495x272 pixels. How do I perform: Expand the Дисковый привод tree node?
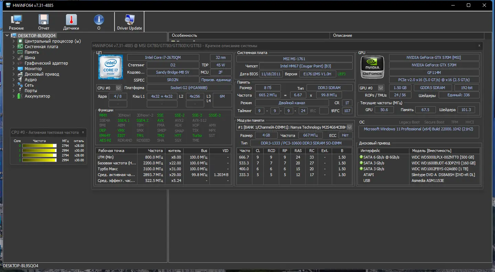click(14, 74)
